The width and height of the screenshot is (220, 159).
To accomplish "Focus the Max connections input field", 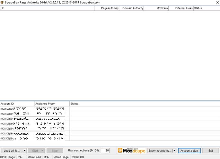I will pyautogui.click(x=105, y=150).
